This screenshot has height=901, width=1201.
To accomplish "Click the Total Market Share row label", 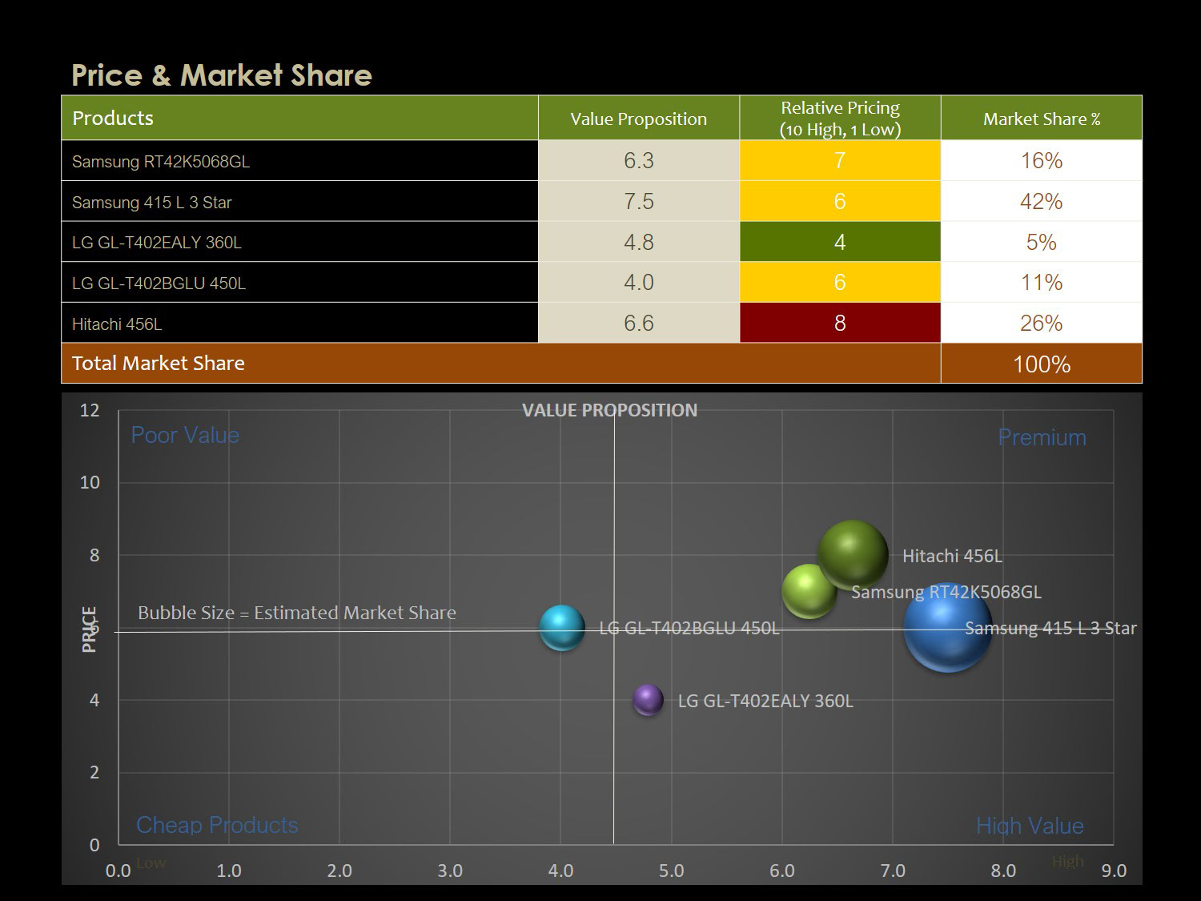I will coord(159,363).
